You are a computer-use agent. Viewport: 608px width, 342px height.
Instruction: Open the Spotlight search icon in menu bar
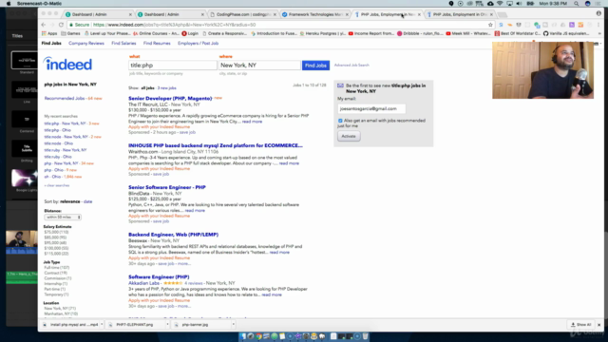(577, 4)
